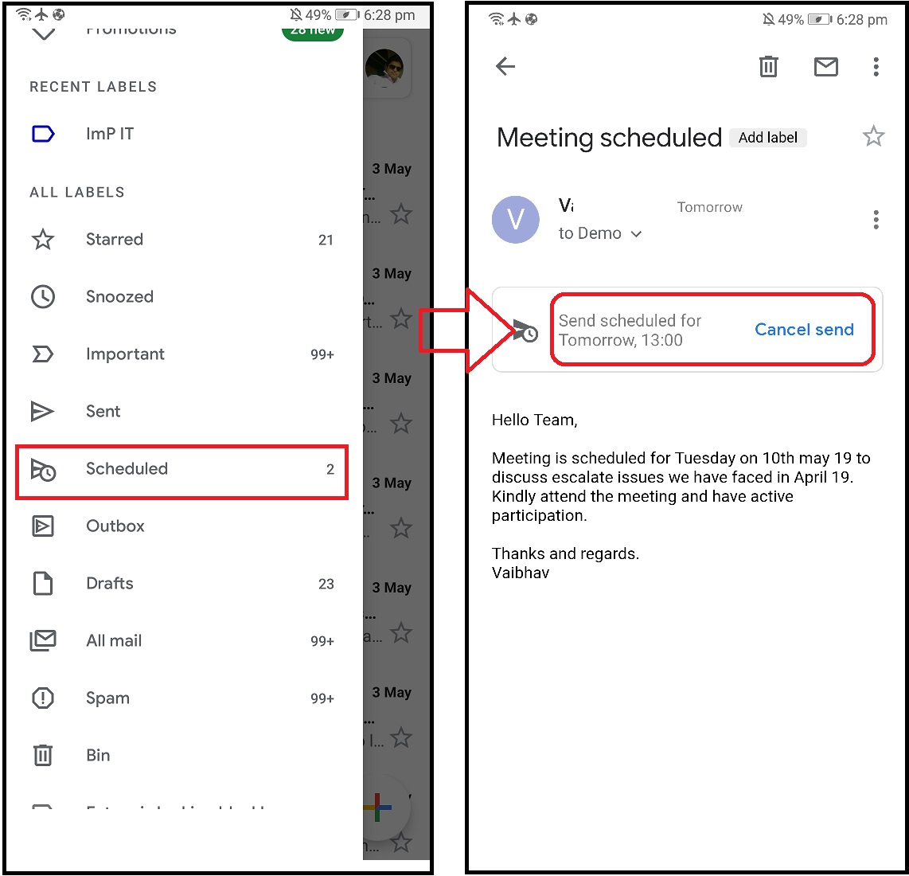Toggle the star on a 3 May message
The width and height of the screenshot is (909, 876).
401,423
